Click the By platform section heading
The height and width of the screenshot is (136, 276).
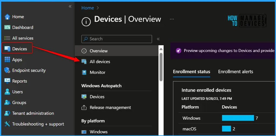click(x=93, y=121)
